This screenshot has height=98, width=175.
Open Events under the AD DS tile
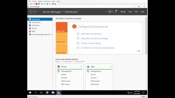point(63,74)
